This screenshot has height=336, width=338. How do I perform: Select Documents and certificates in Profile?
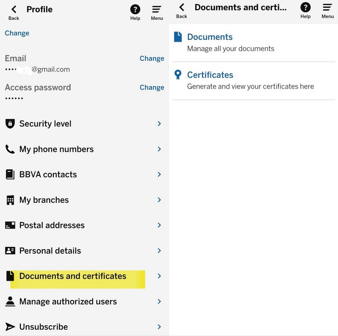click(84, 276)
